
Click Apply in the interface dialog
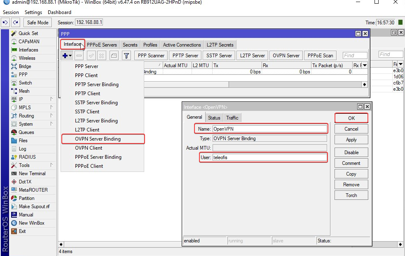point(351,140)
